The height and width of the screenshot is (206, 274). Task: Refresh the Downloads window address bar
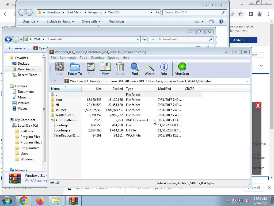(144, 39)
